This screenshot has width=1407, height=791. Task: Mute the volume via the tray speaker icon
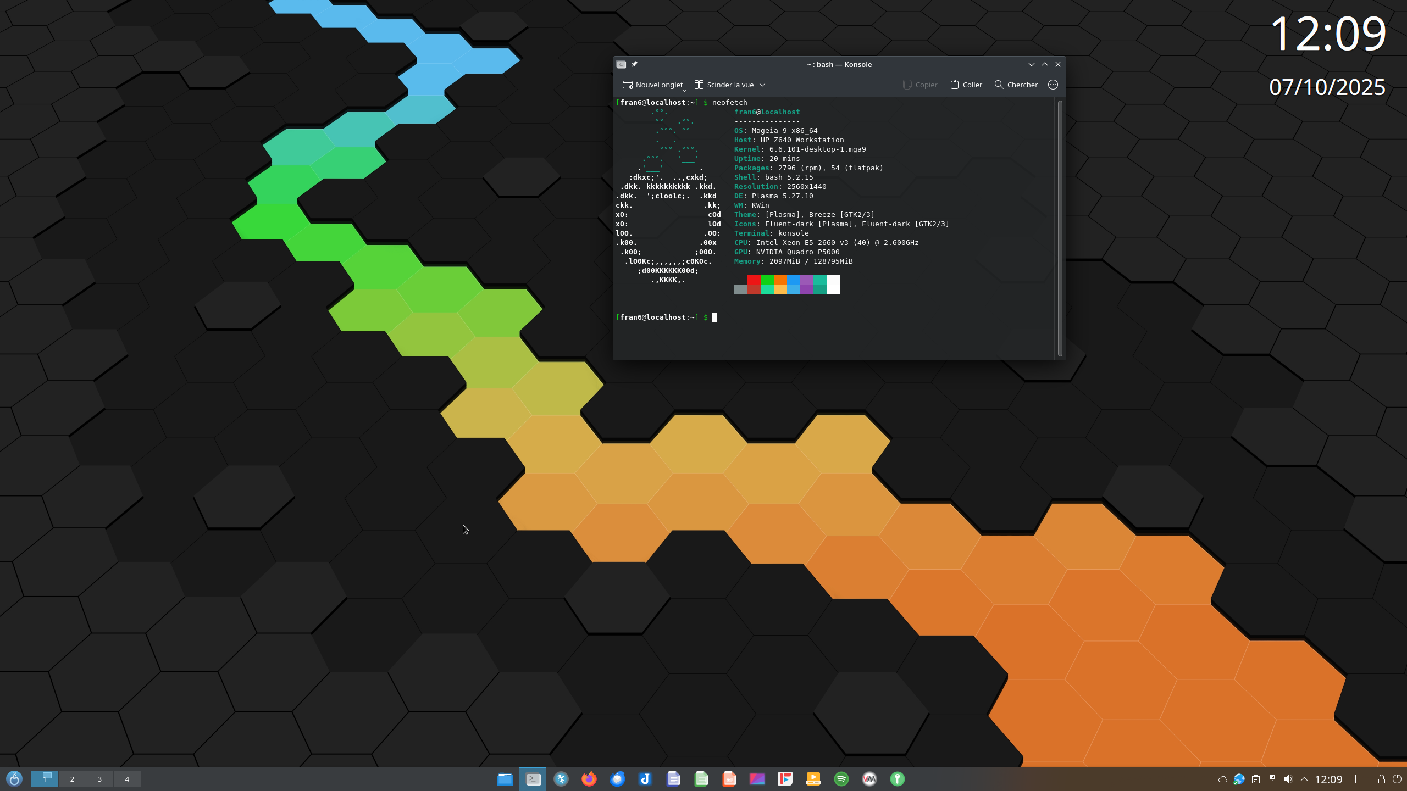click(1288, 779)
